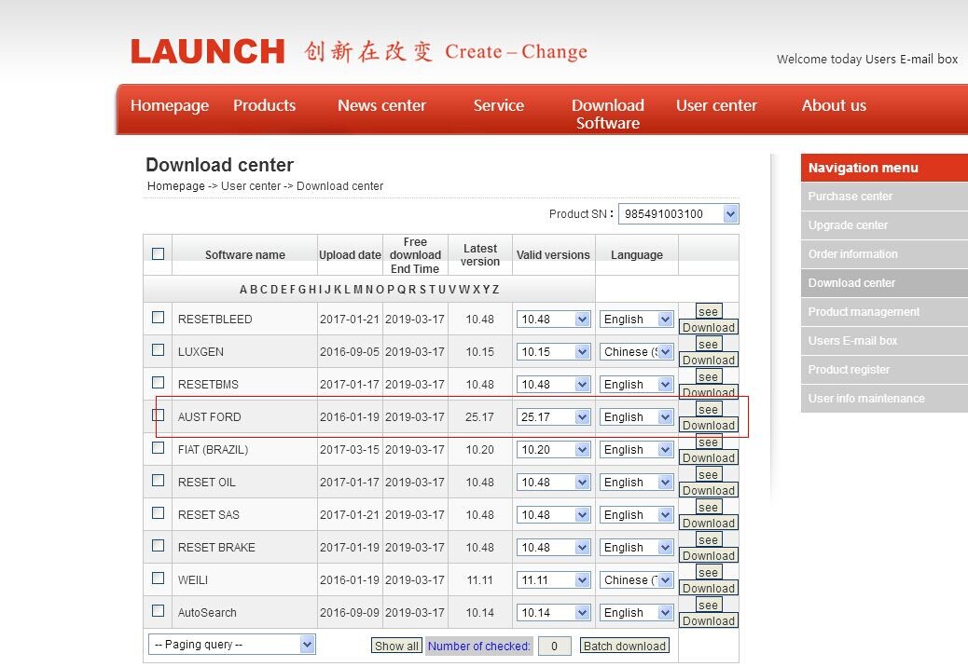Click see button for RESETBLEED
This screenshot has width=968, height=667.
tap(708, 311)
